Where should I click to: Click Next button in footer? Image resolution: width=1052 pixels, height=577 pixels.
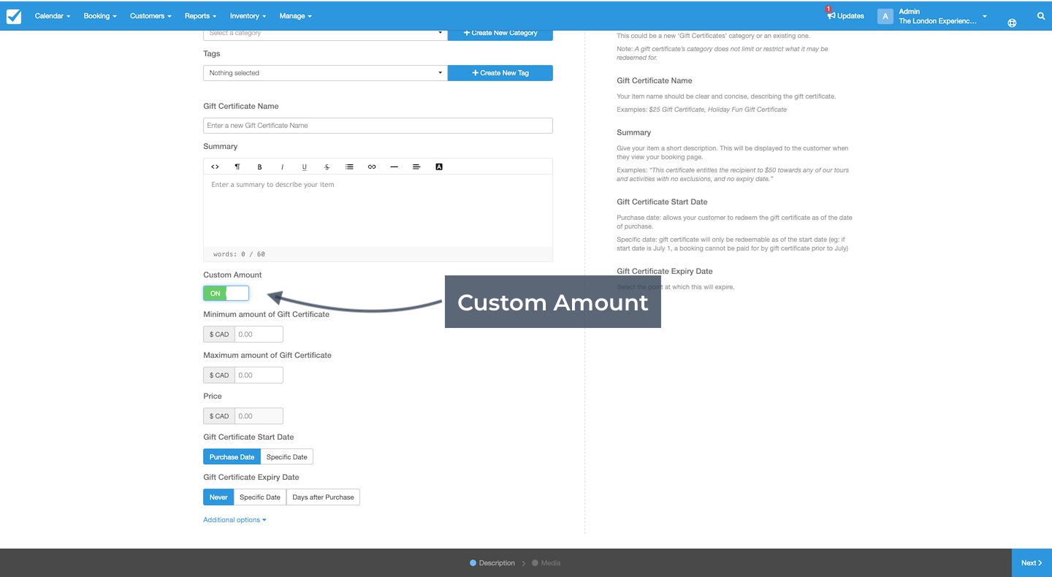tap(1032, 562)
